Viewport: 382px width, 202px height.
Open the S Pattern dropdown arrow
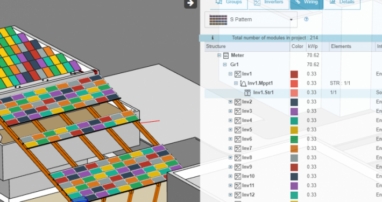pyautogui.click(x=291, y=19)
